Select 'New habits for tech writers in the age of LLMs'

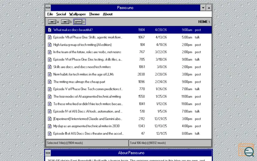tap(84, 74)
